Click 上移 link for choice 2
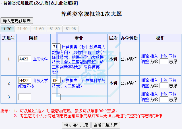 163,81
